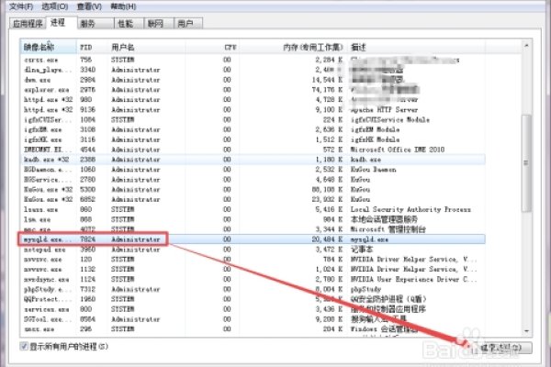551x367 pixels.
Task: Select the igfxHK.exe process row
Action: pyautogui.click(x=253, y=139)
